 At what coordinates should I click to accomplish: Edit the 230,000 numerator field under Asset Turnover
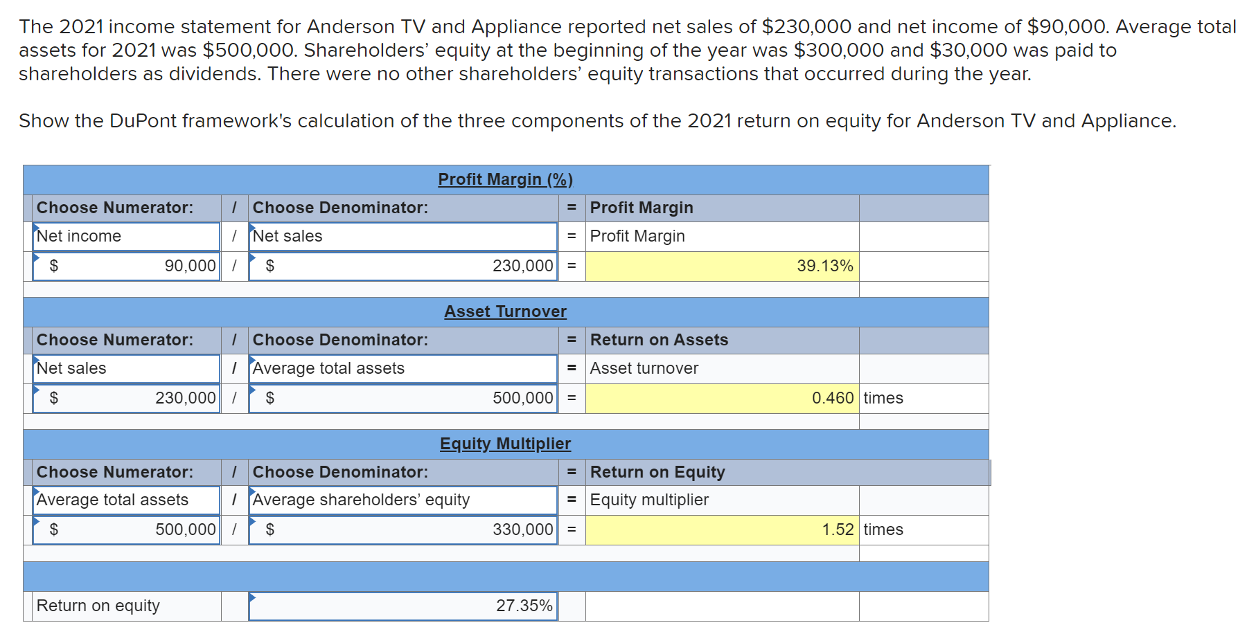click(x=126, y=398)
